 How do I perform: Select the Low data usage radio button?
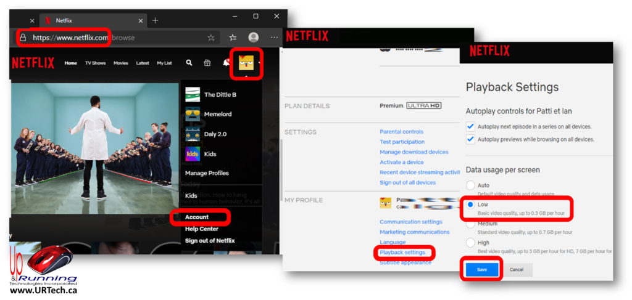(471, 205)
